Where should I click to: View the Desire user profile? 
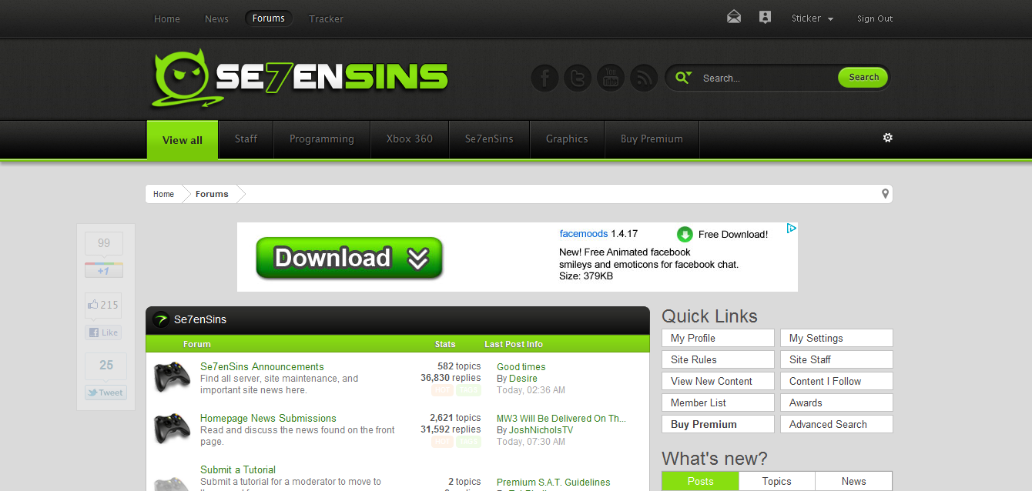click(523, 379)
